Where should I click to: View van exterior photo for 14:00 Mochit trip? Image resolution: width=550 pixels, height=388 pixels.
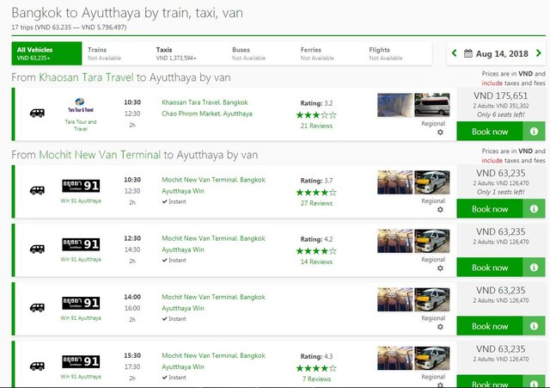[x=431, y=299]
